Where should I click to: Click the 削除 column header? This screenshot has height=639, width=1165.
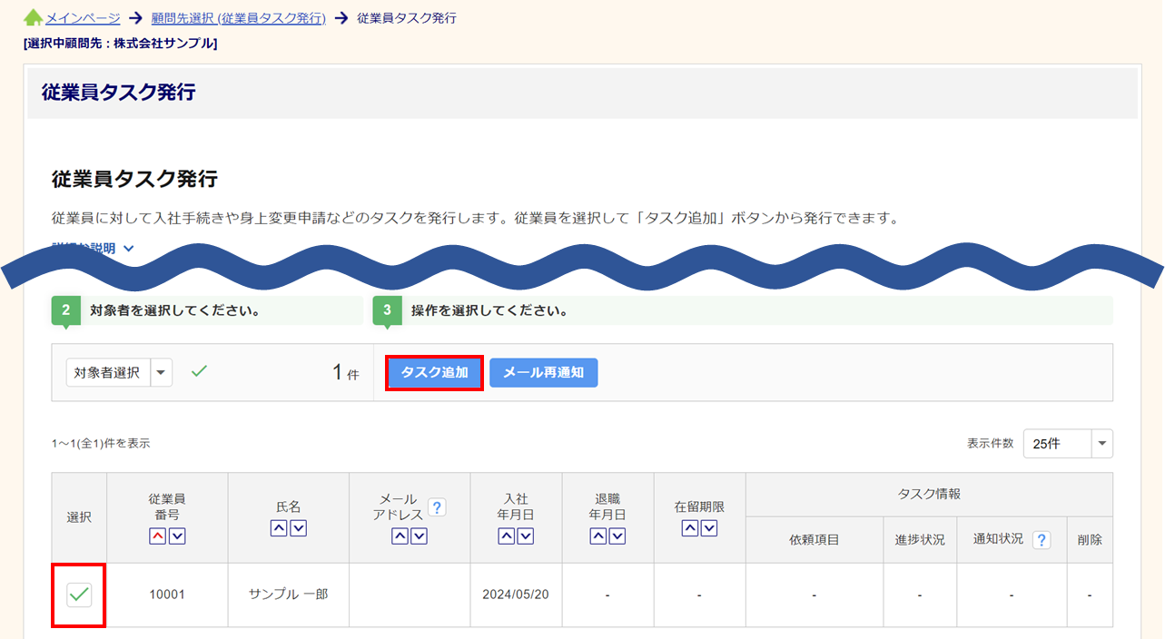point(1090,540)
